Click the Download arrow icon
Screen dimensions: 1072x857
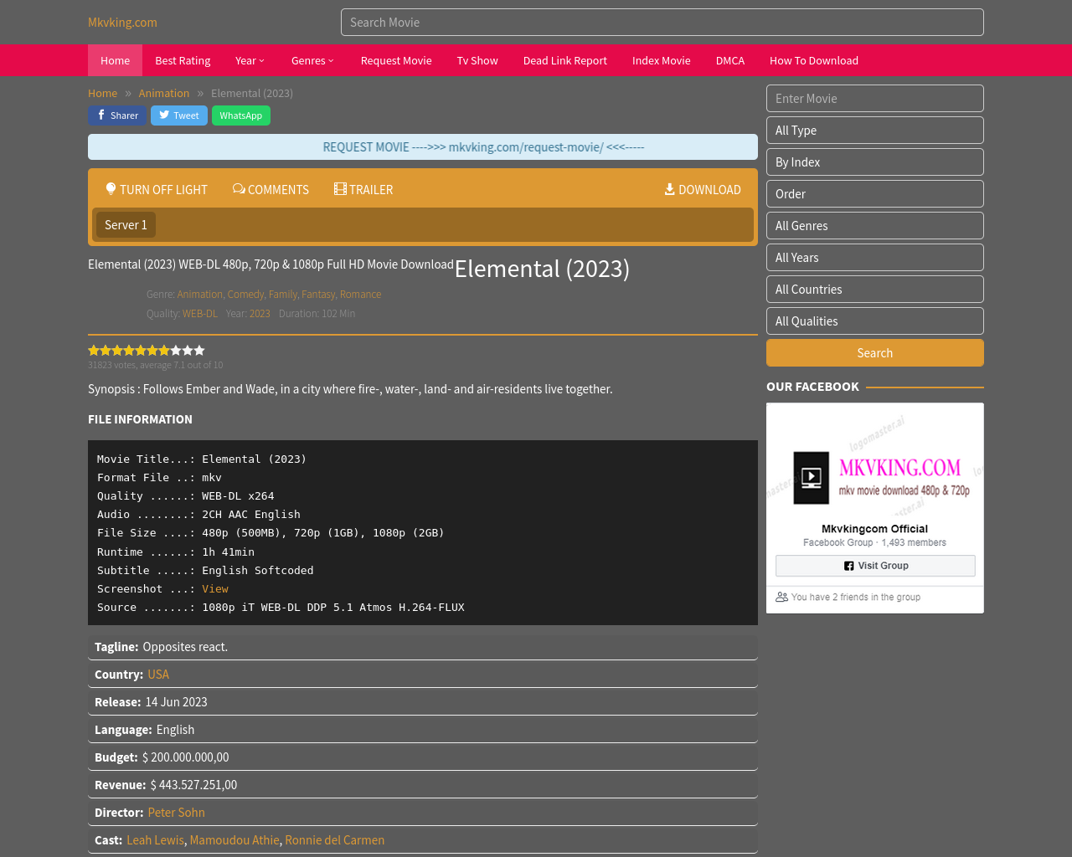(x=670, y=189)
